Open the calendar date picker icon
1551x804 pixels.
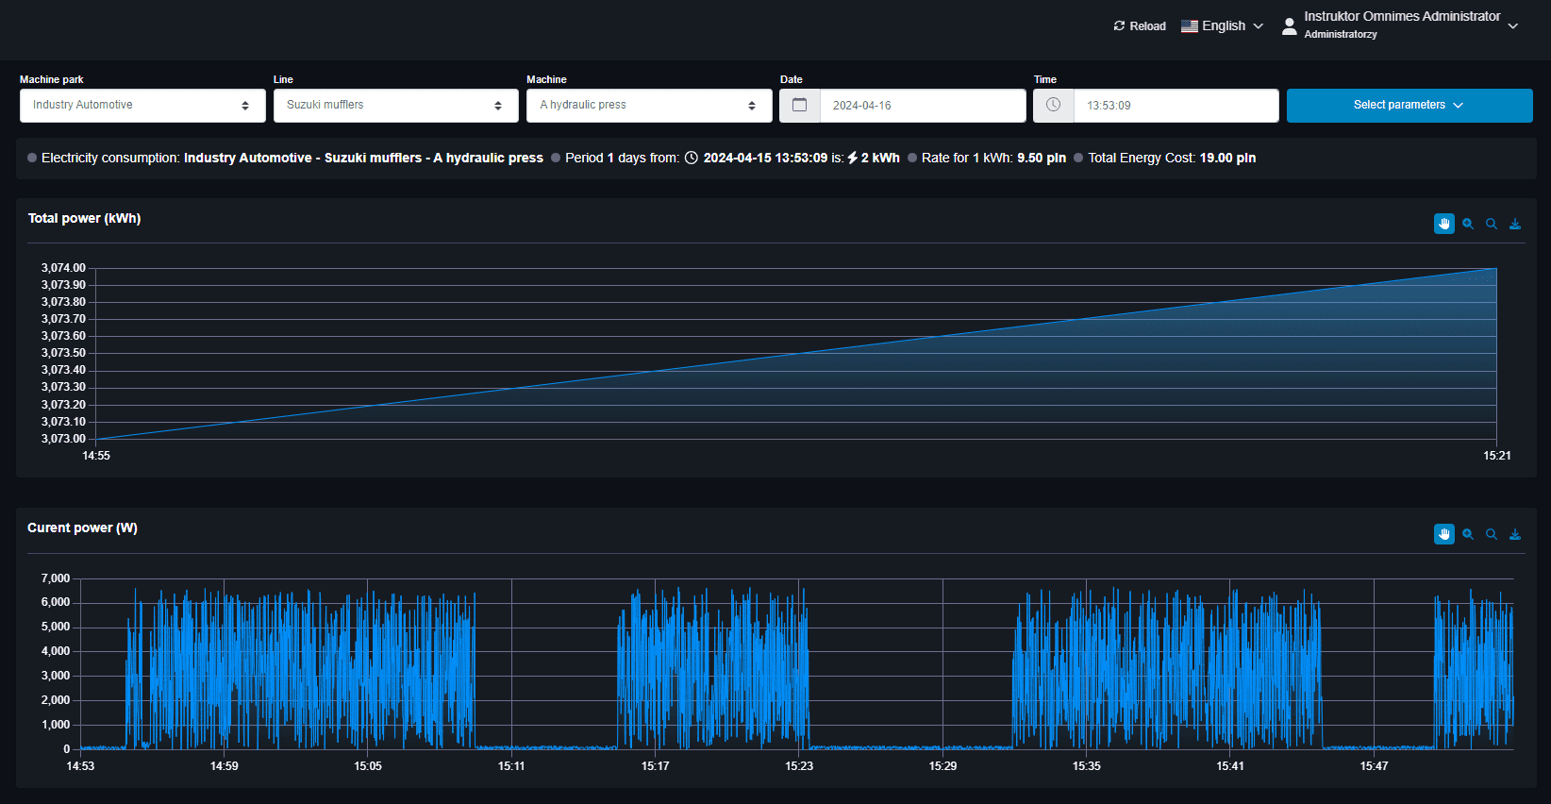tap(799, 105)
